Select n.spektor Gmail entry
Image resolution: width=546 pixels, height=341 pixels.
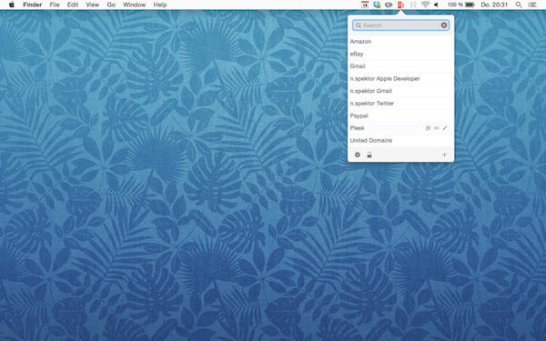400,91
